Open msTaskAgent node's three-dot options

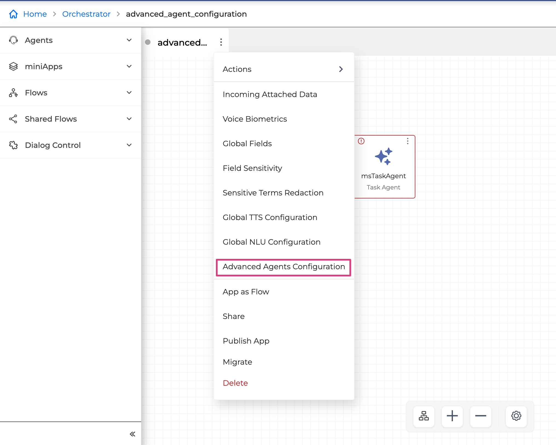[408, 141]
